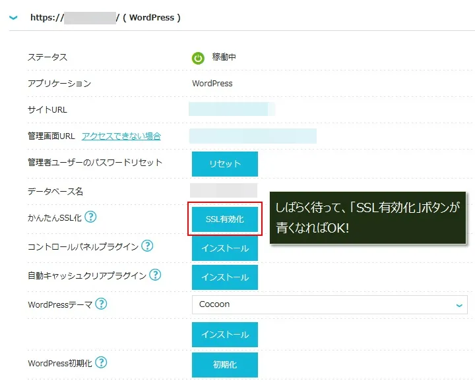Open the Cocoon theme dropdown
The image size is (475, 392).
coord(329,304)
